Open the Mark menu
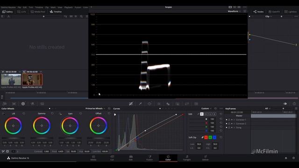The height and width of the screenshot is (168, 299). (x=53, y=7)
